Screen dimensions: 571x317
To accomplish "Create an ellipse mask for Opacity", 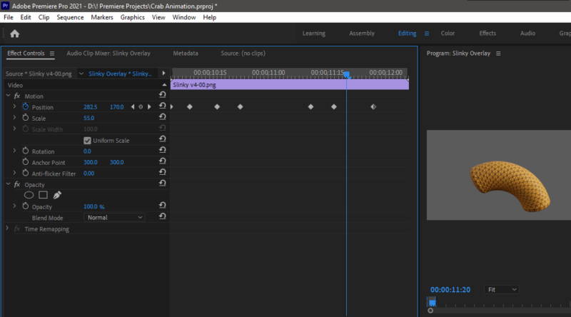I will pyautogui.click(x=29, y=196).
